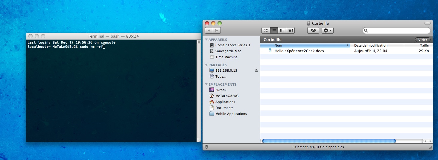Click Finder scroll left arrow
Viewport: 438px width, 160px height.
[425, 141]
